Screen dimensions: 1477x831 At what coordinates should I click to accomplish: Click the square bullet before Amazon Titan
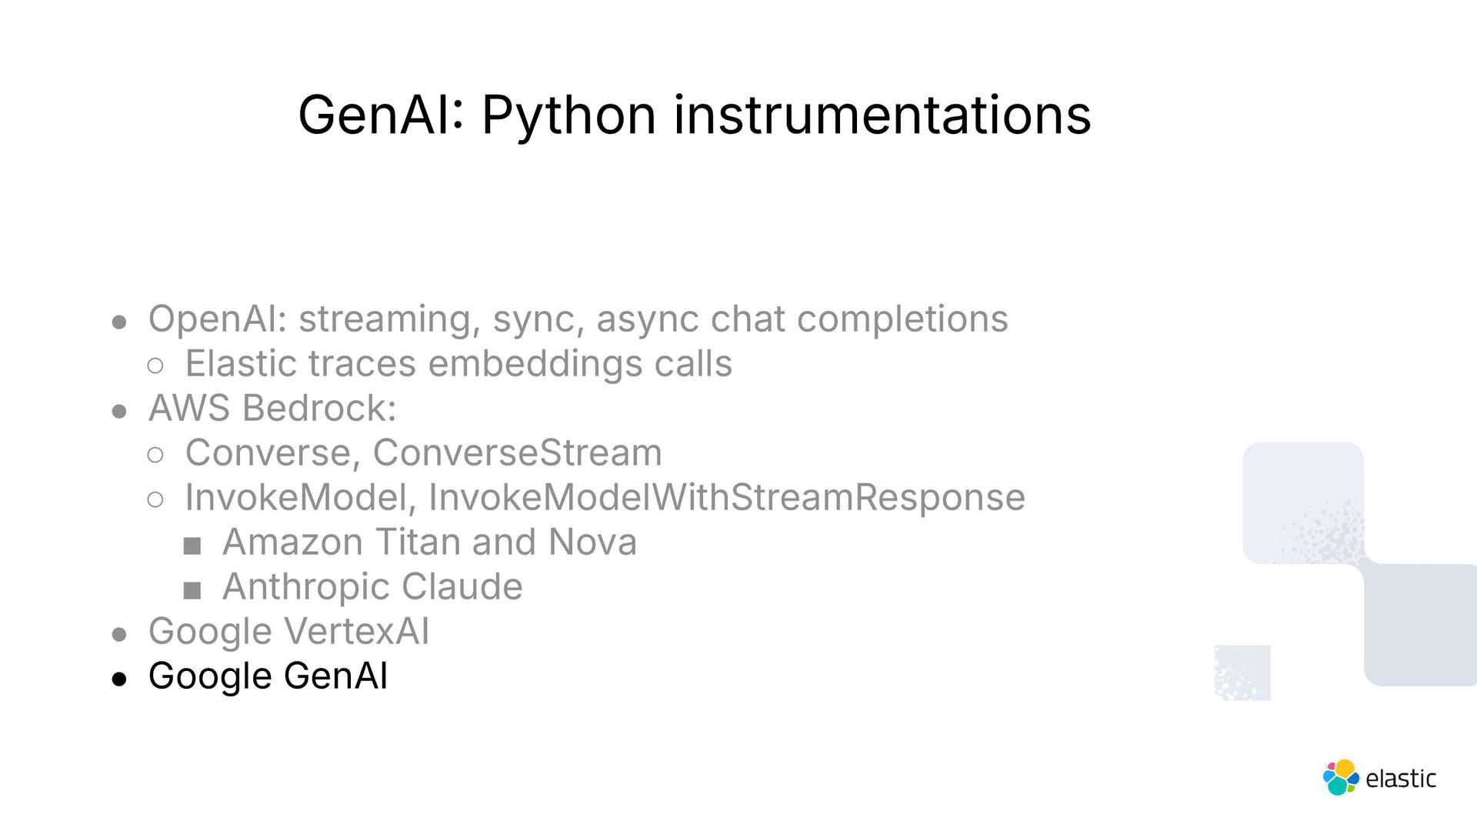(x=192, y=546)
